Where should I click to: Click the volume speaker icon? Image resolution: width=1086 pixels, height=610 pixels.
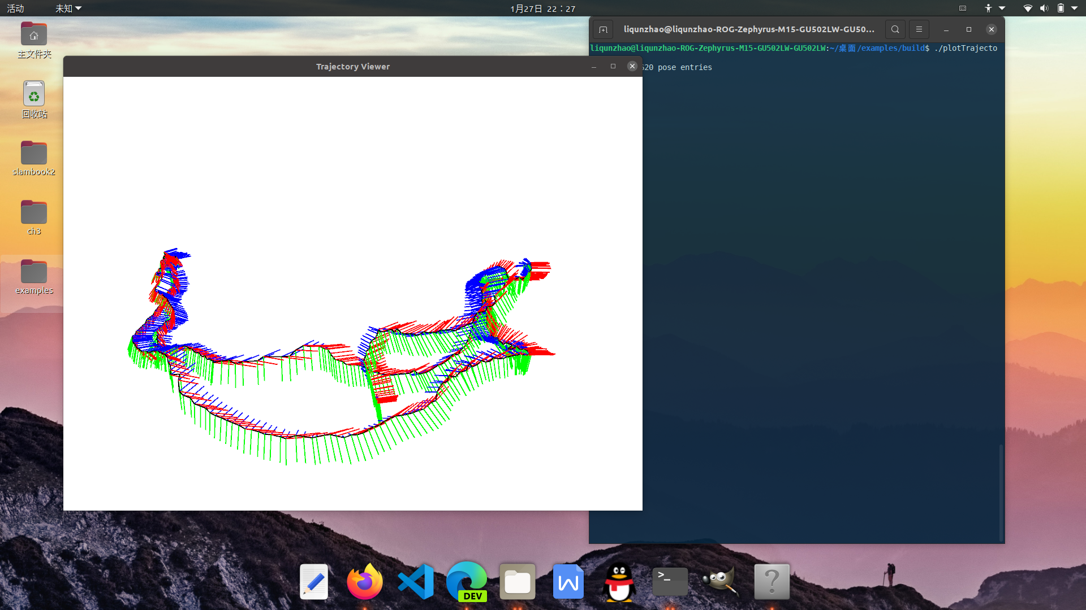click(x=1044, y=8)
